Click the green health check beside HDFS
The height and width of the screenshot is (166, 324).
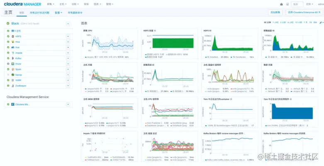point(8,36)
